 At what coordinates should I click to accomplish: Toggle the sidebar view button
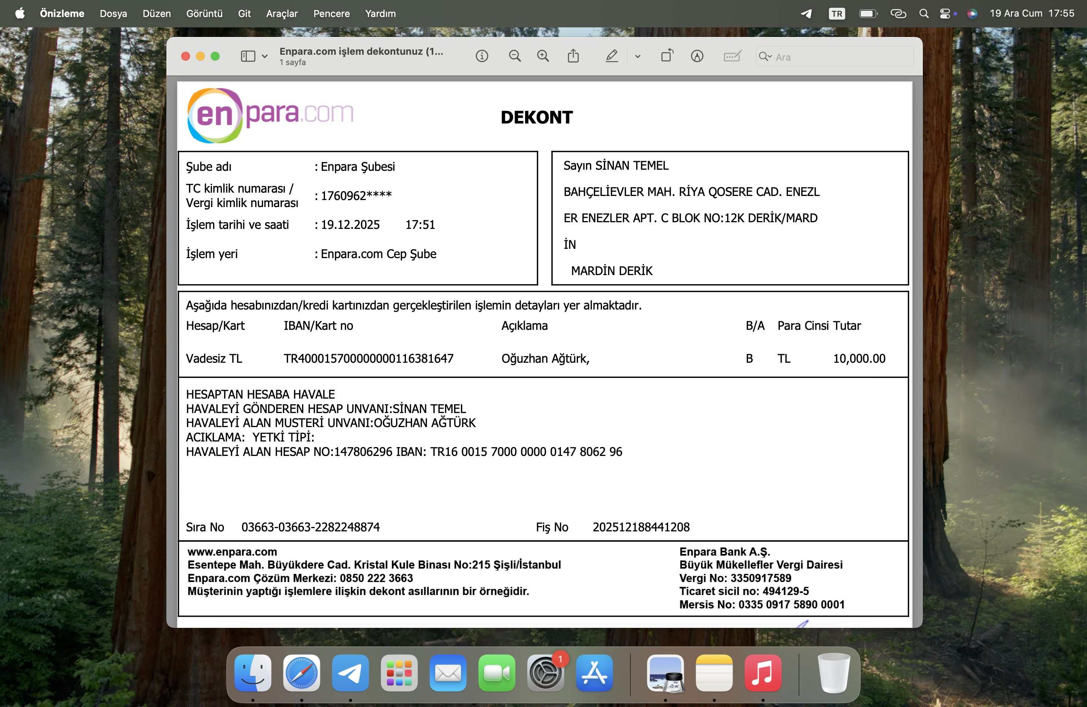point(248,56)
